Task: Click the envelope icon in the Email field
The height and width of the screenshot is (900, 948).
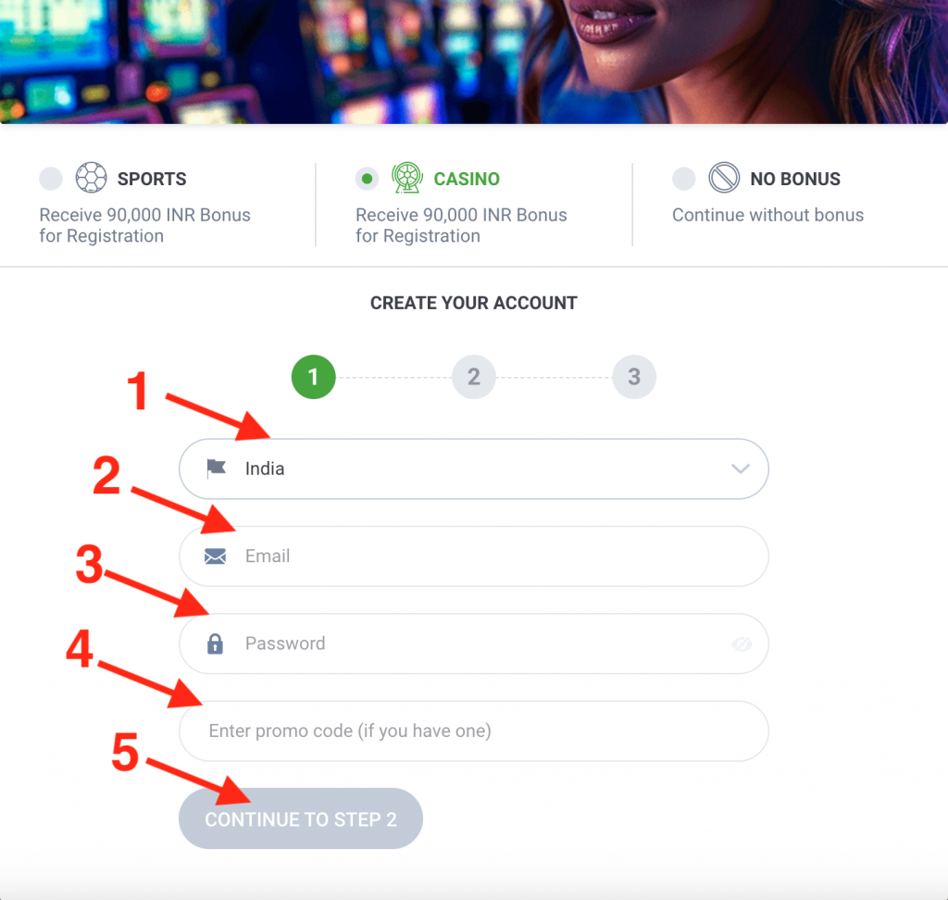Action: pos(215,556)
